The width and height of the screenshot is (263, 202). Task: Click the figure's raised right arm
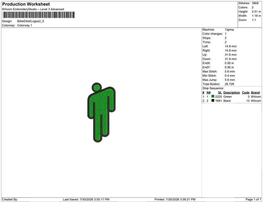click(112, 100)
